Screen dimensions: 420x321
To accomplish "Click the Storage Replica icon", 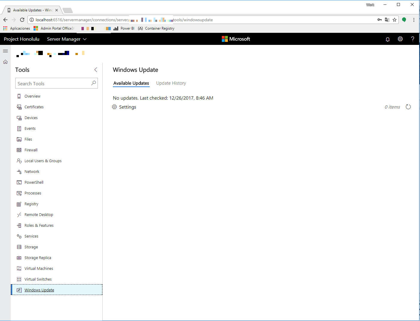I will coord(19,258).
